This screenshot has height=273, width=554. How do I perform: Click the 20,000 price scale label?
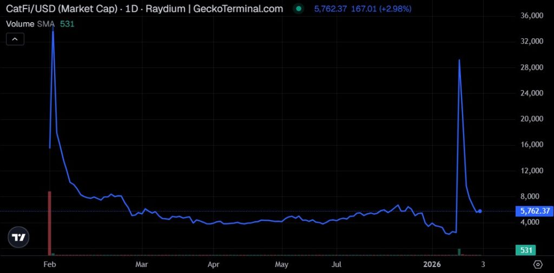[x=532, y=119]
